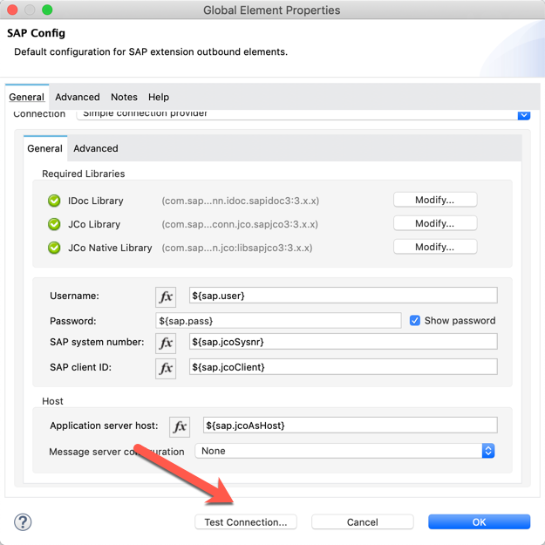This screenshot has width=545, height=545.
Task: Open help via question mark icon
Action: pos(23,522)
